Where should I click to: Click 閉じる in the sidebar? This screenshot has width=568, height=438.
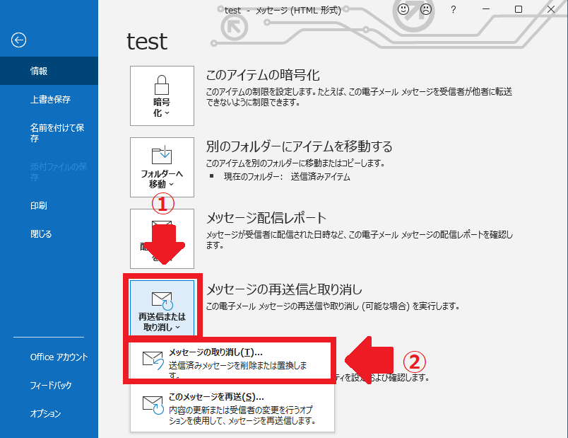[41, 234]
